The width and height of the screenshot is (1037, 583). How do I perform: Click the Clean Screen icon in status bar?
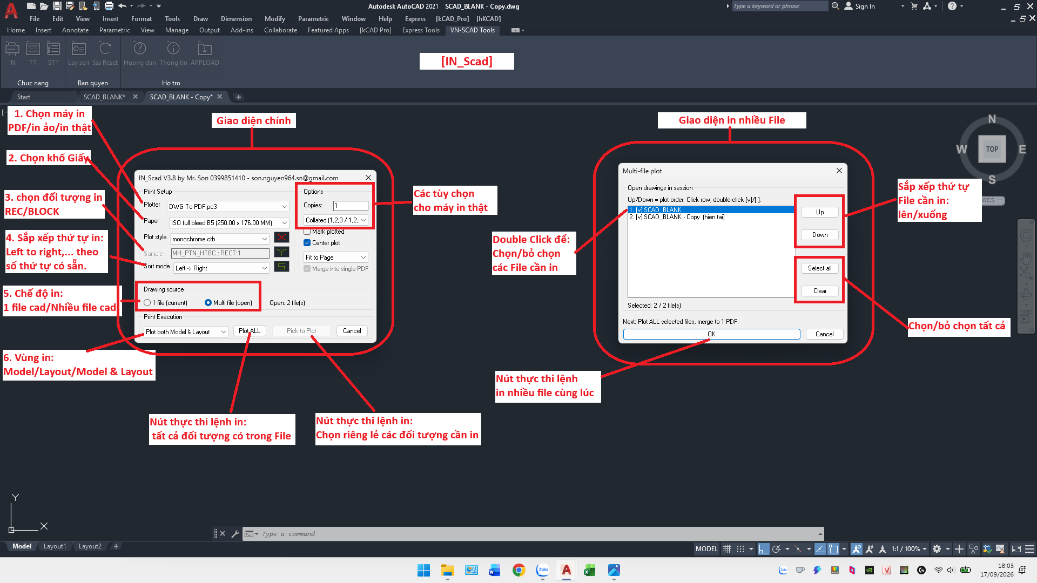tap(1016, 549)
